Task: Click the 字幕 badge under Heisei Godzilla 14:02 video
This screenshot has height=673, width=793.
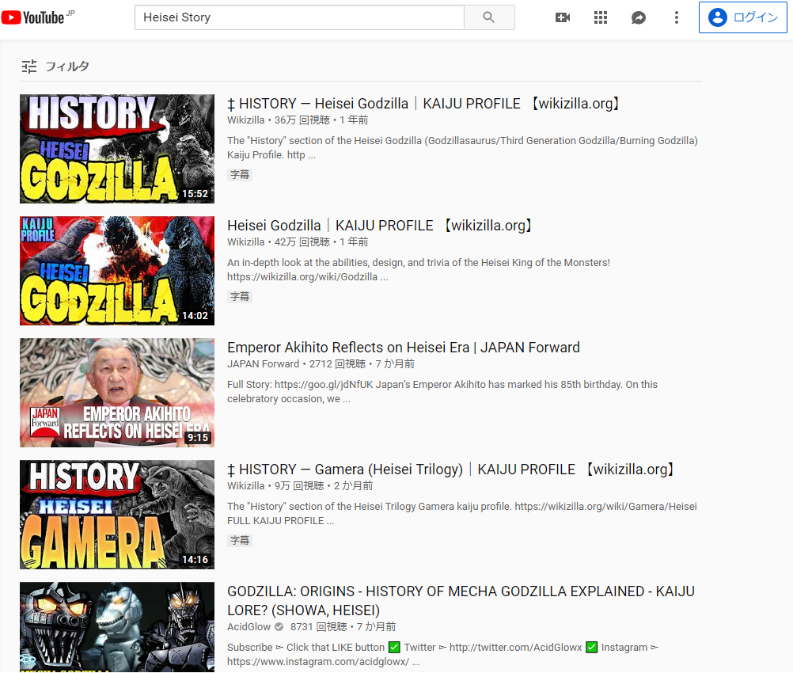Action: pyautogui.click(x=240, y=297)
